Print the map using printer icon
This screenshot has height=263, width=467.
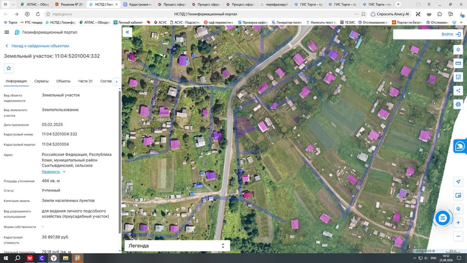coord(458,104)
